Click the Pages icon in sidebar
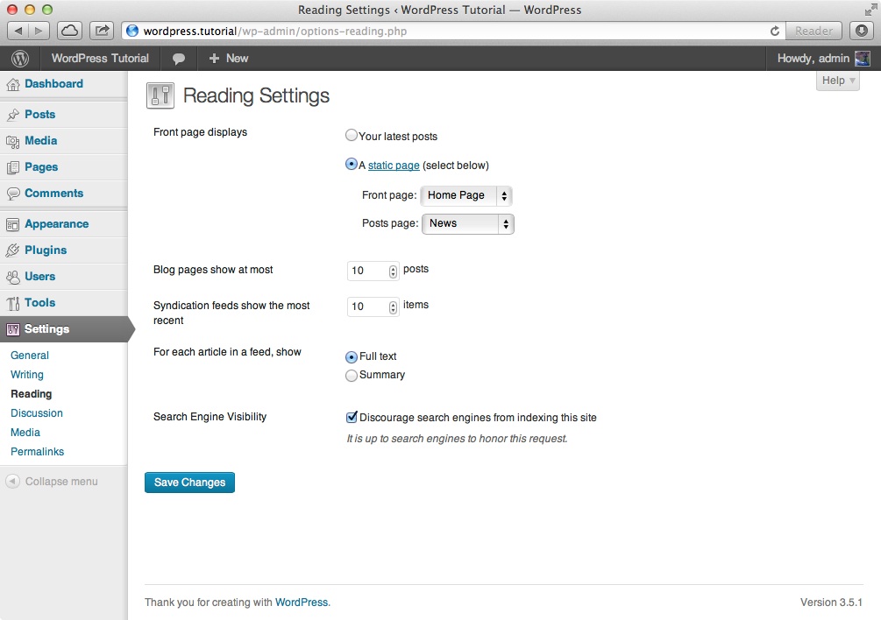 click(x=13, y=167)
